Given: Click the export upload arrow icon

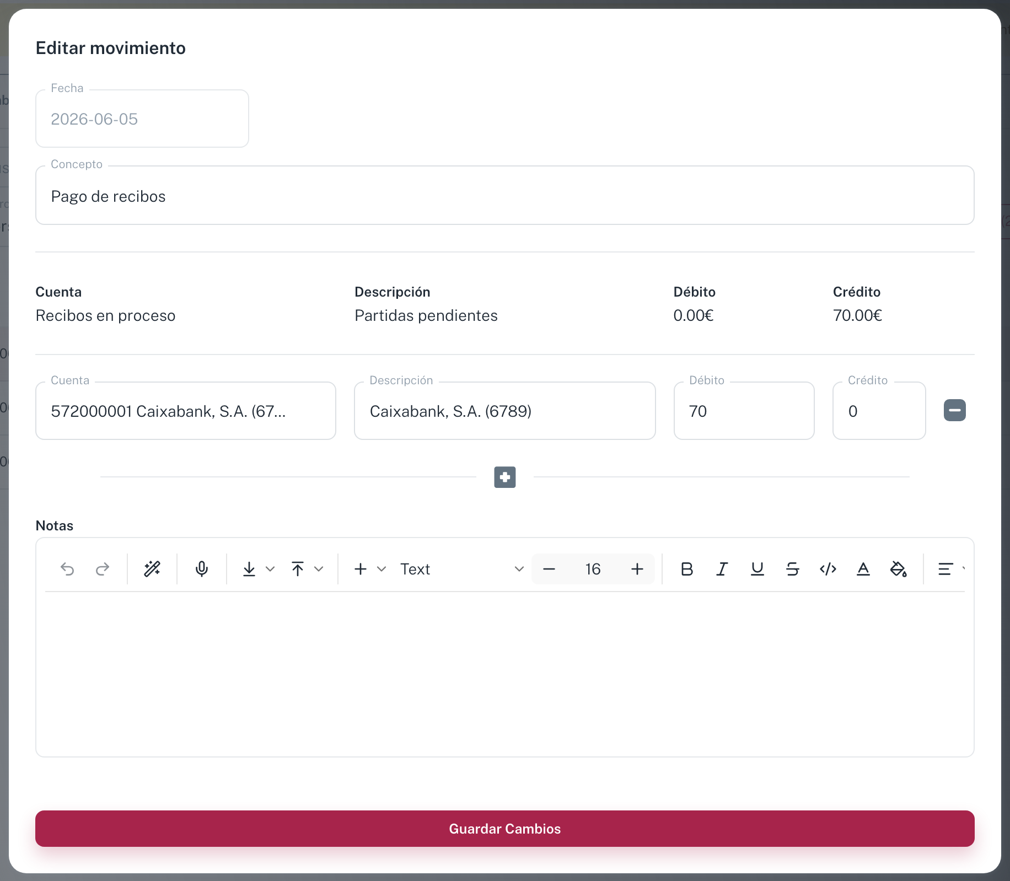Looking at the screenshot, I should pos(298,569).
